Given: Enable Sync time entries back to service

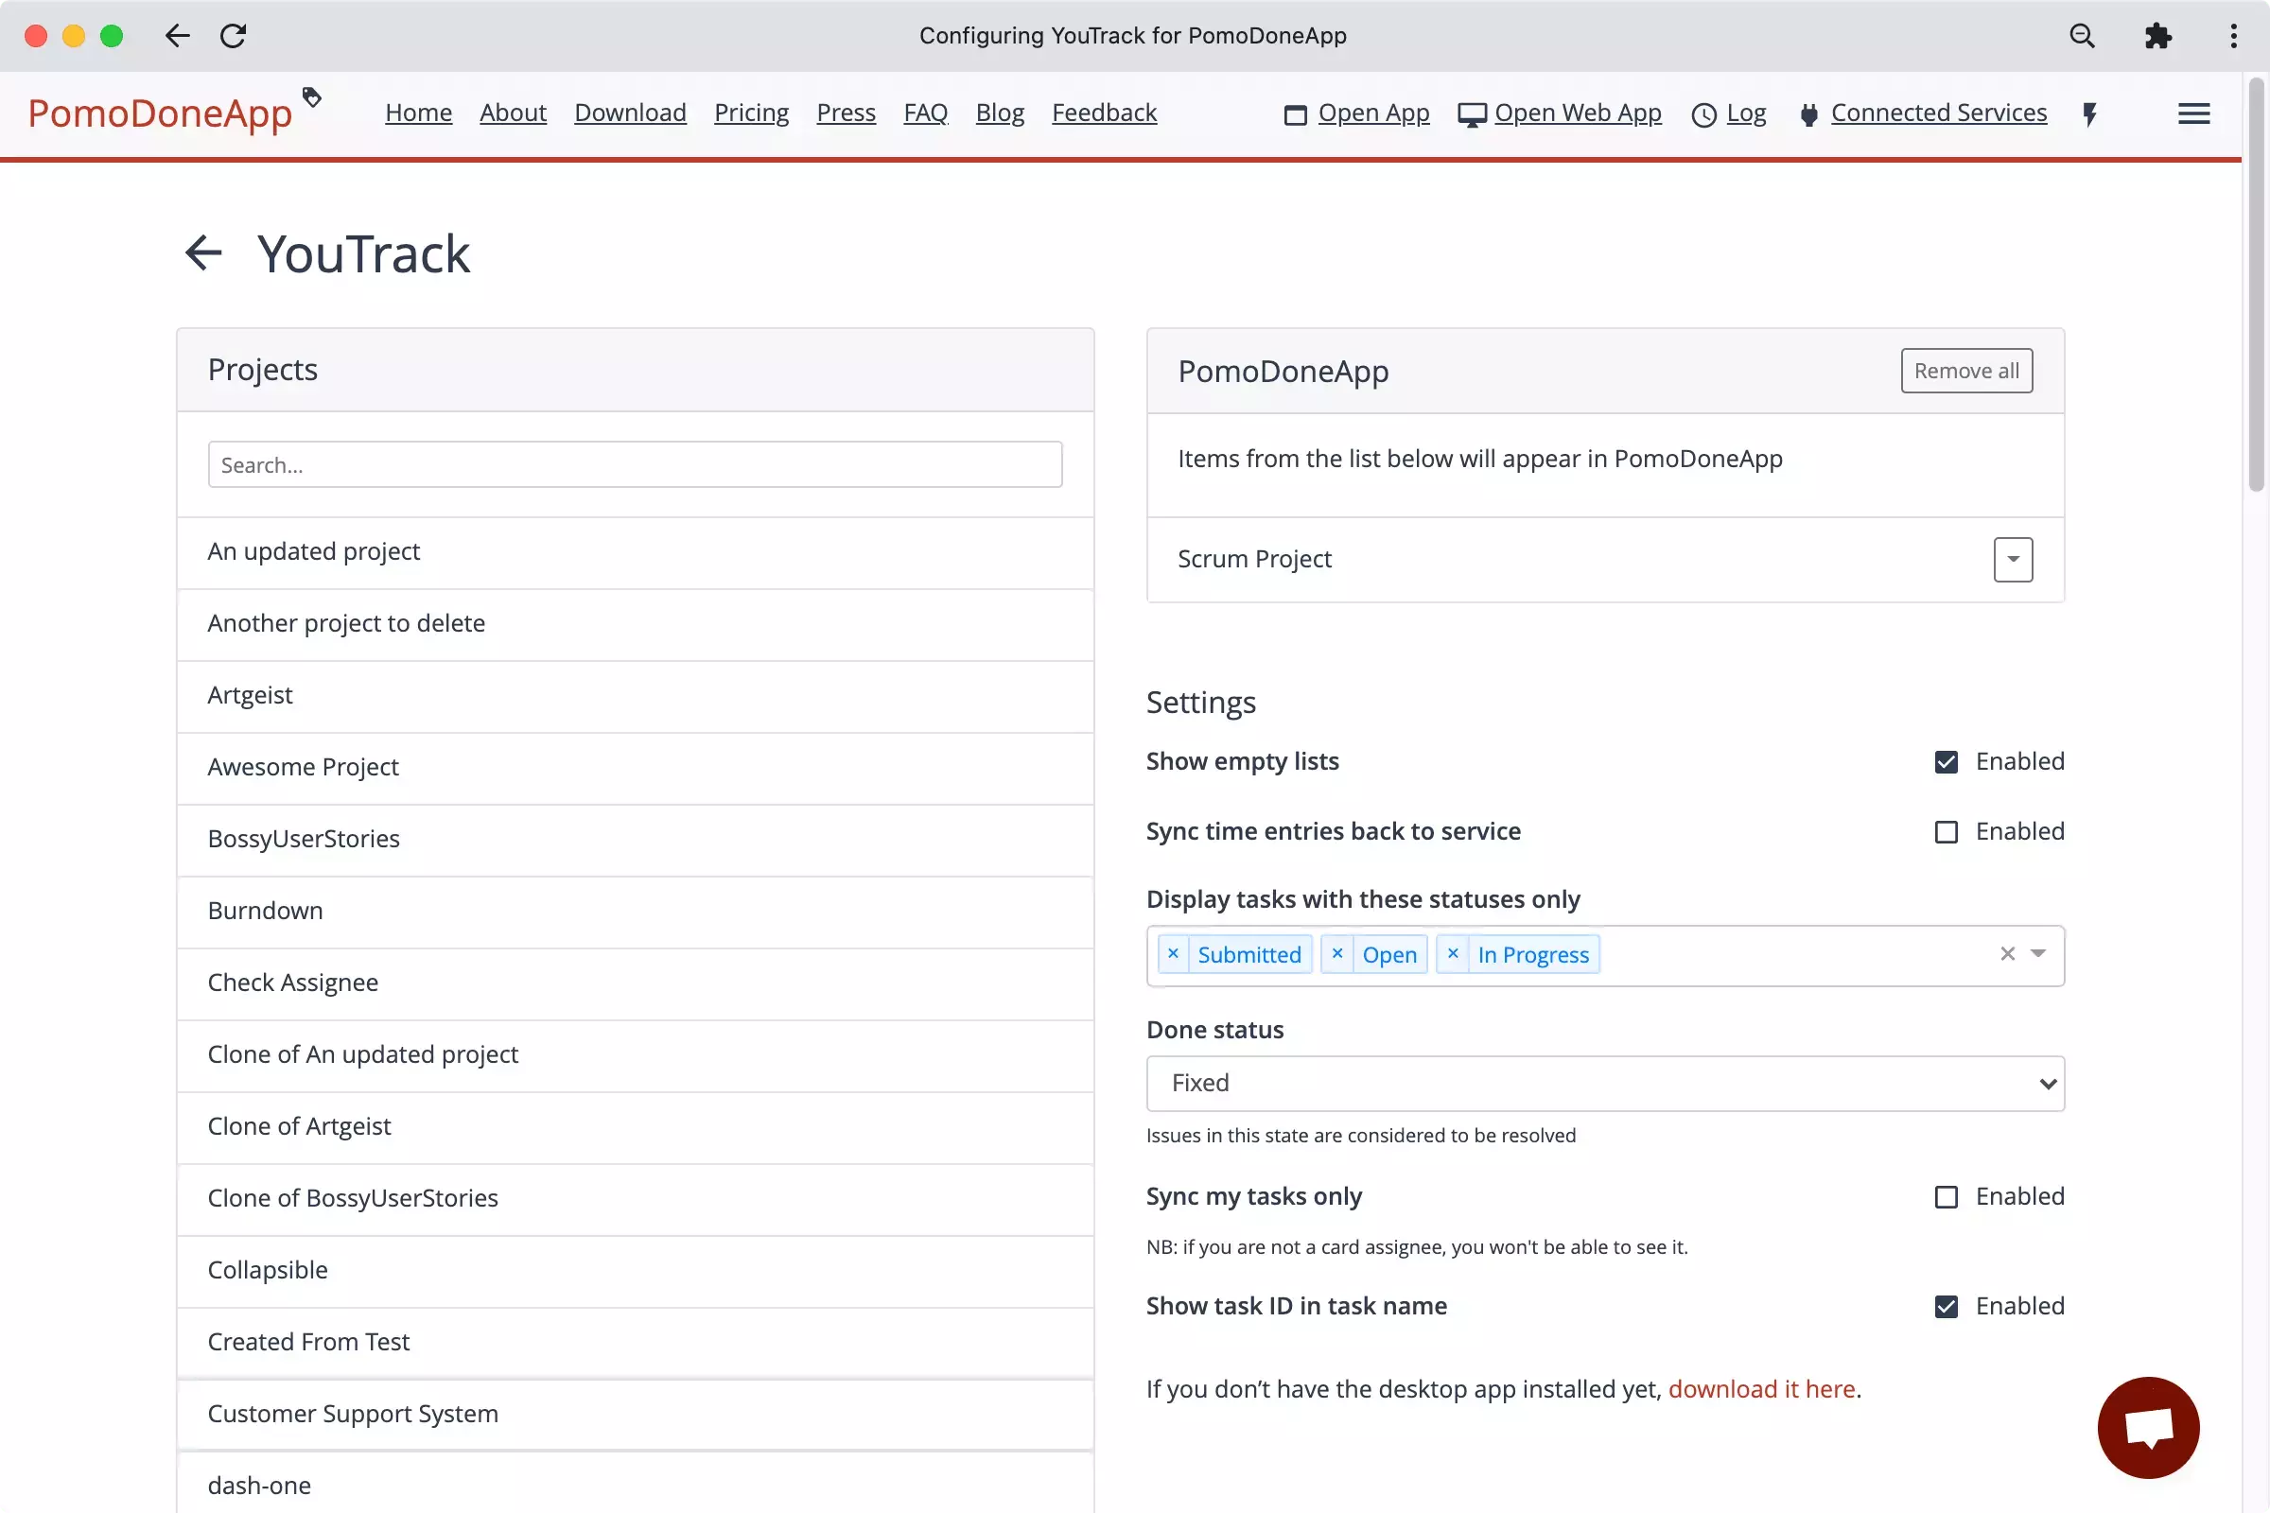Looking at the screenshot, I should click(x=1946, y=831).
